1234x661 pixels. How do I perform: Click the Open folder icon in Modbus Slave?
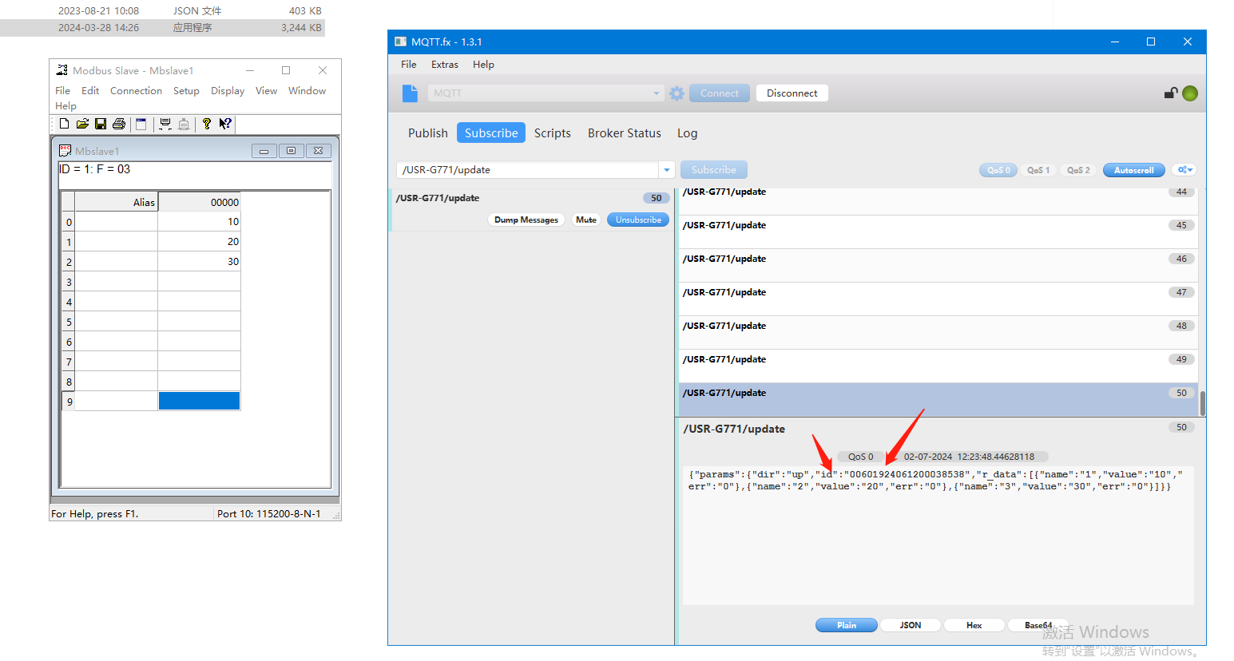(x=82, y=124)
